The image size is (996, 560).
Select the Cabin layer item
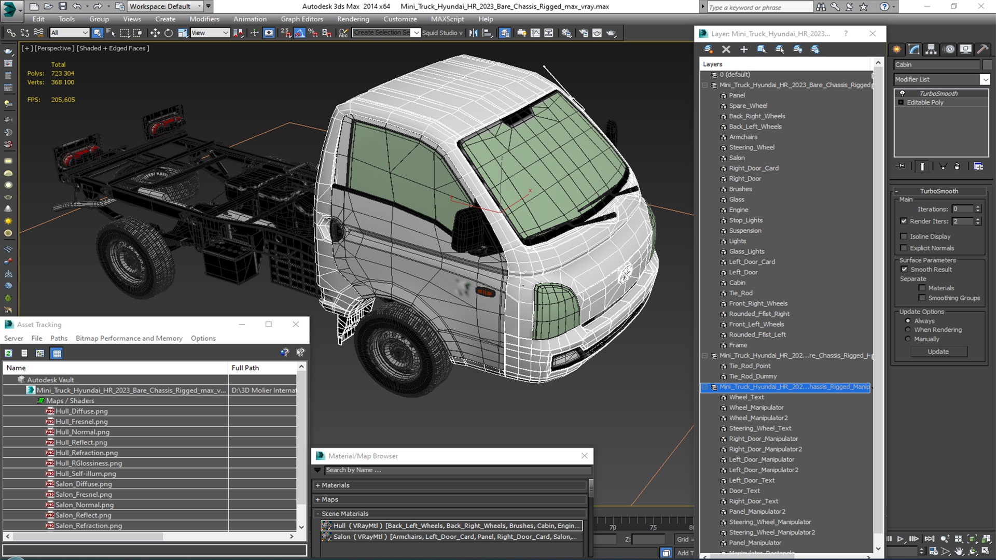click(737, 283)
